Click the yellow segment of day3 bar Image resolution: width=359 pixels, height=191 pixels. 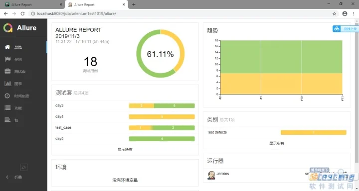click(x=142, y=105)
